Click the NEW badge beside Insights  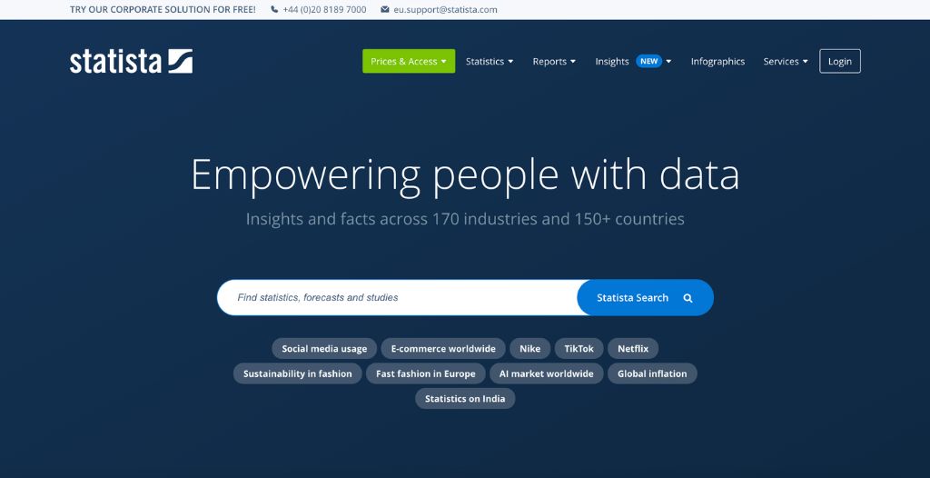click(x=648, y=62)
